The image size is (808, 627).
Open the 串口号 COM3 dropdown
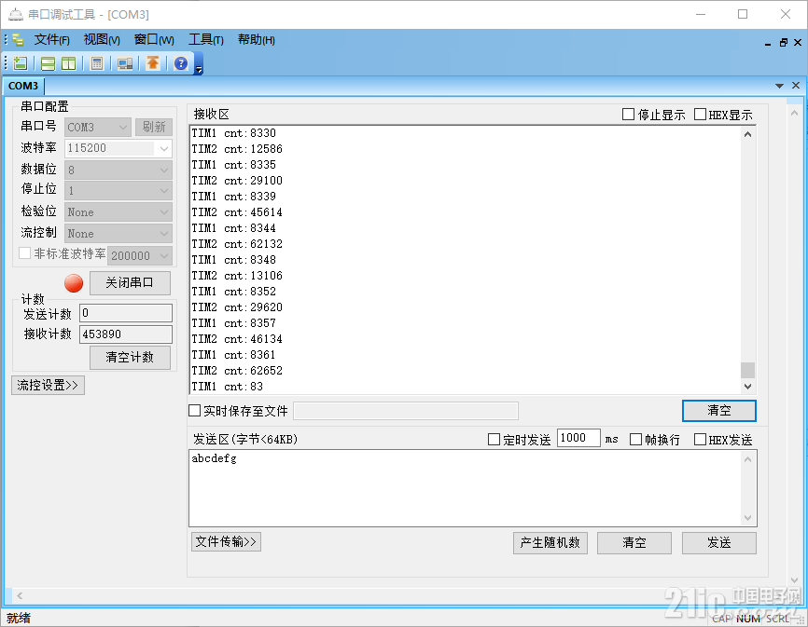click(x=97, y=127)
